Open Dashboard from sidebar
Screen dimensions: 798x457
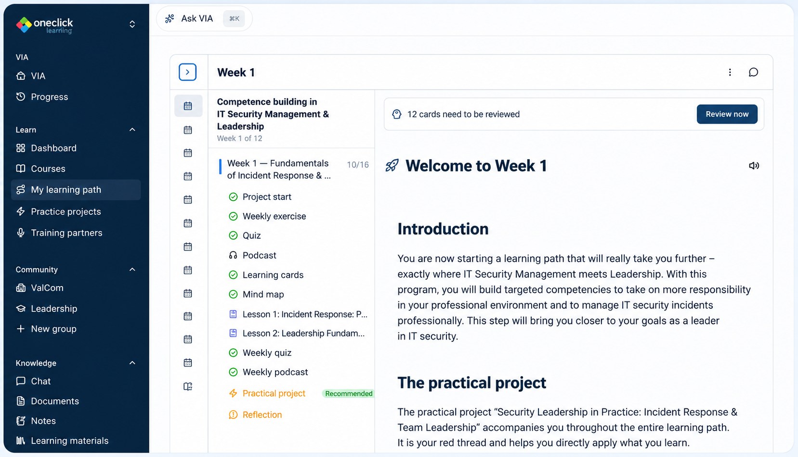click(x=76, y=148)
